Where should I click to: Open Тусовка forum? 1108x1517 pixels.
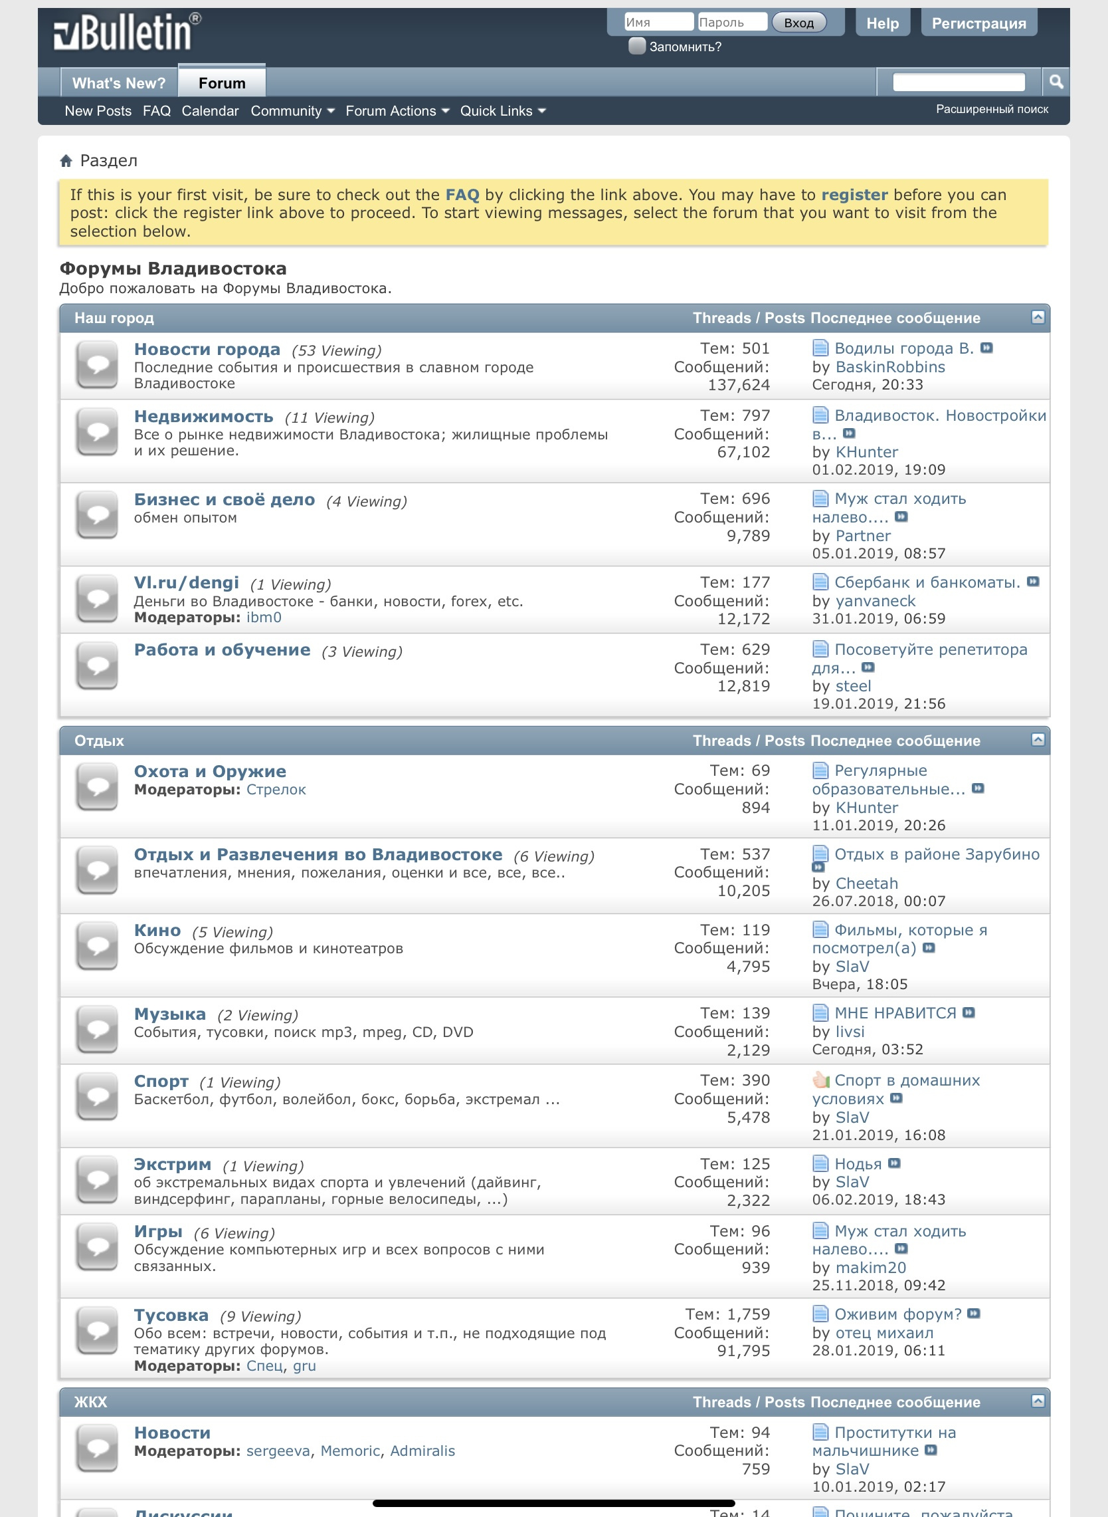[x=171, y=1315]
